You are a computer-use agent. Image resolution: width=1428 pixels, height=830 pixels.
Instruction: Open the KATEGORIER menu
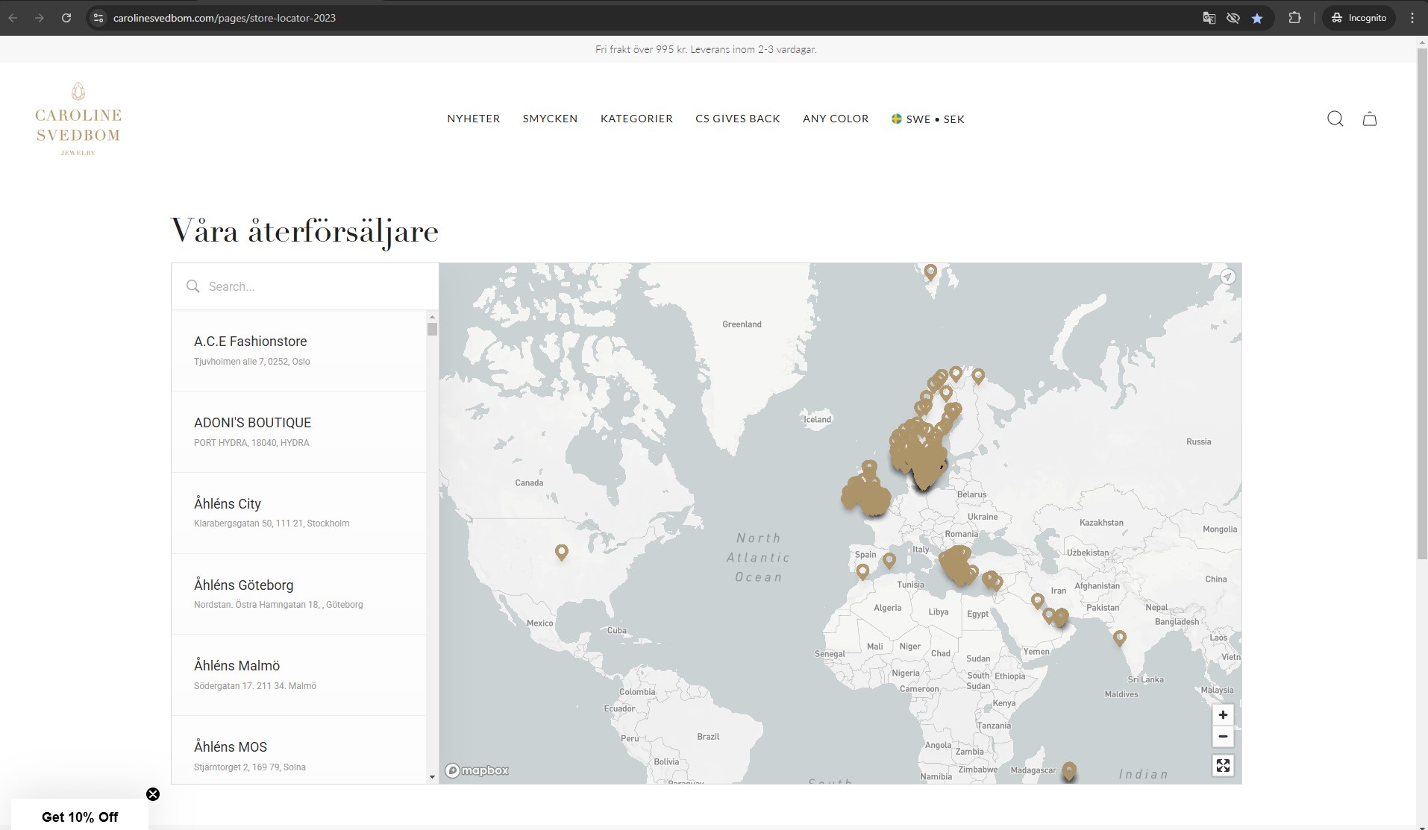[636, 119]
